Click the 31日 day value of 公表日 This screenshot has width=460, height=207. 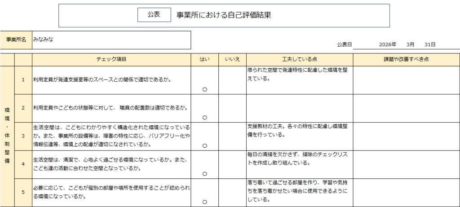(430, 45)
